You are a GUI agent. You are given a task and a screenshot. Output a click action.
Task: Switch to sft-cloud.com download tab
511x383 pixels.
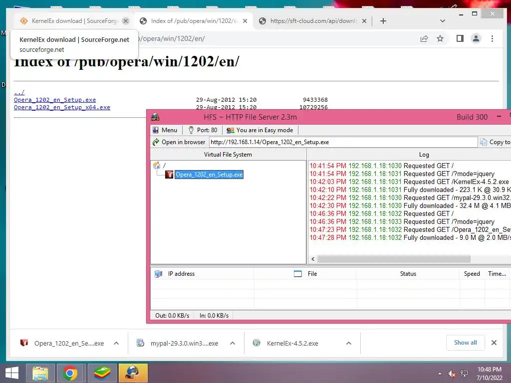coord(312,21)
